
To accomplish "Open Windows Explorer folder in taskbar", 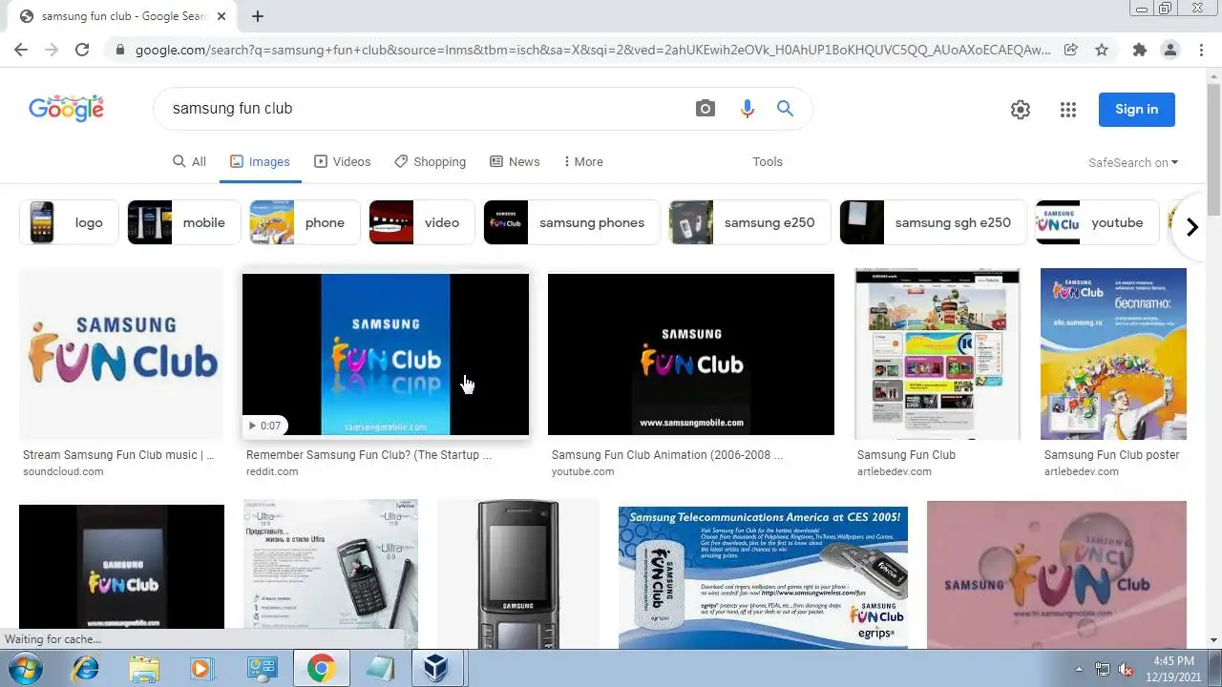I will click(x=144, y=669).
